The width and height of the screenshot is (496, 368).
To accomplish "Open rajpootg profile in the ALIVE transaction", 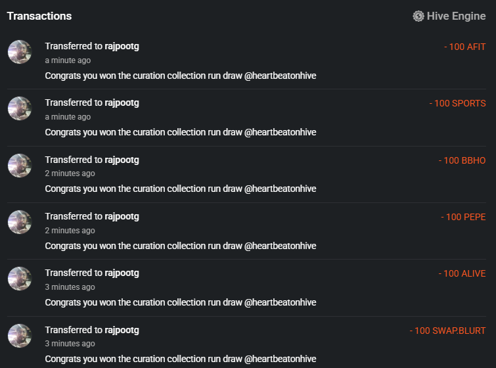I will point(122,273).
